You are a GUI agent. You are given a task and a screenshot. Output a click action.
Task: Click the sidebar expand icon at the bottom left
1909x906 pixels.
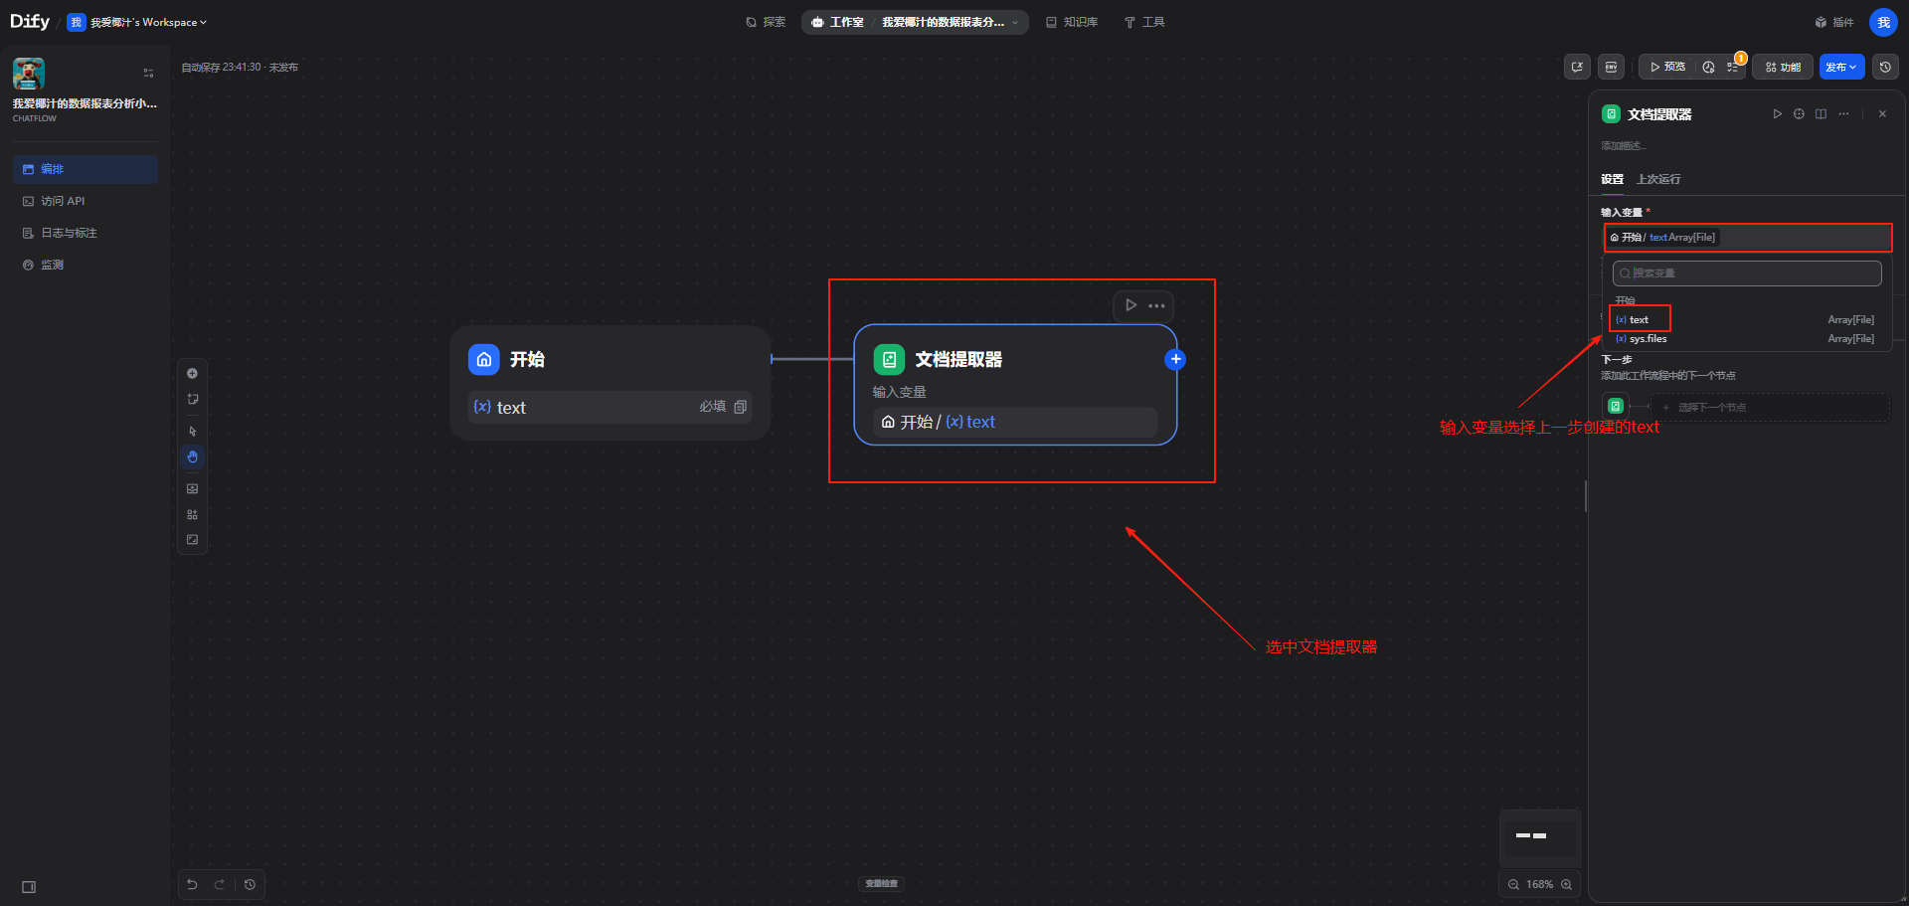29,887
